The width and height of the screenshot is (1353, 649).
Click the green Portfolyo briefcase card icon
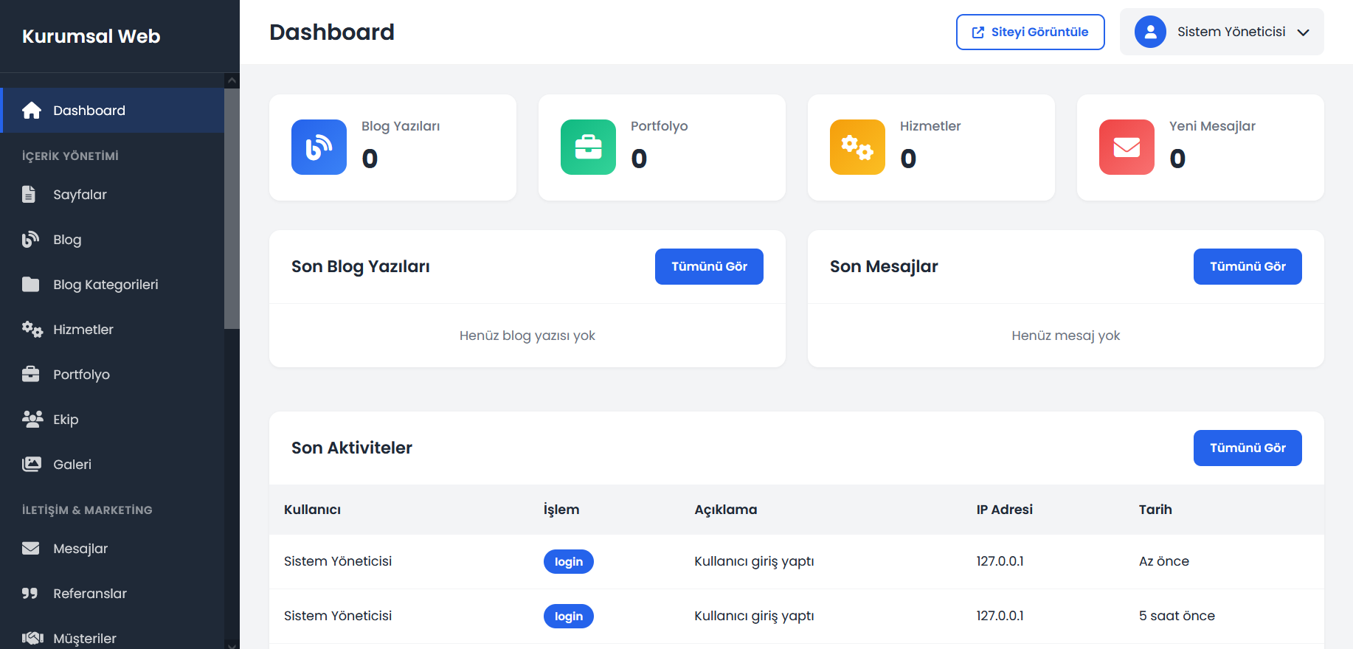tap(588, 147)
